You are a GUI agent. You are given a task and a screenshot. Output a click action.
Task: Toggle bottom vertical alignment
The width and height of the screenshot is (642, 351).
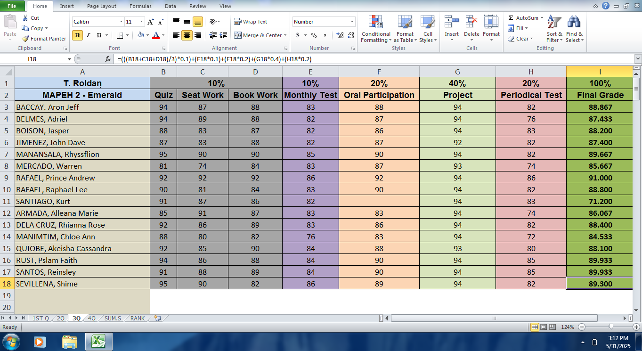[198, 22]
